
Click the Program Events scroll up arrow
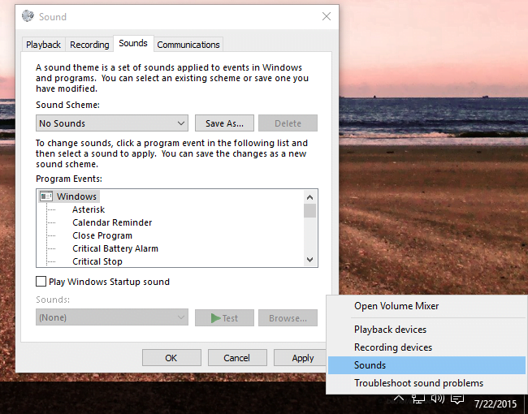tap(309, 197)
